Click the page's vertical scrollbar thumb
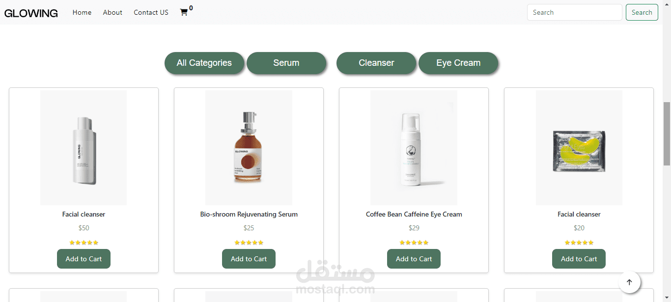The width and height of the screenshot is (671, 302). [x=667, y=134]
